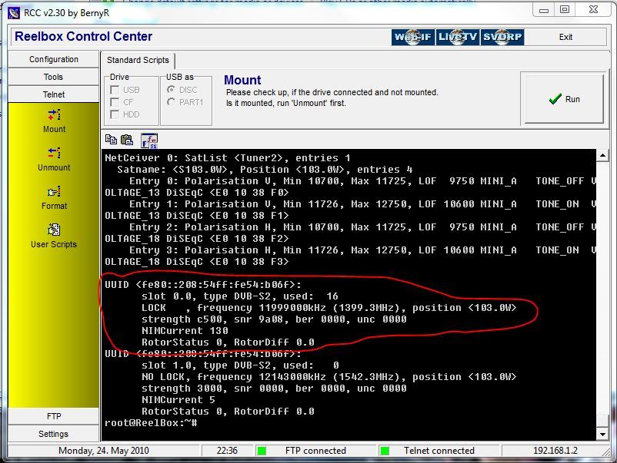Click the 'NO LOCK' frequency line
The image size is (617, 463).
click(329, 377)
